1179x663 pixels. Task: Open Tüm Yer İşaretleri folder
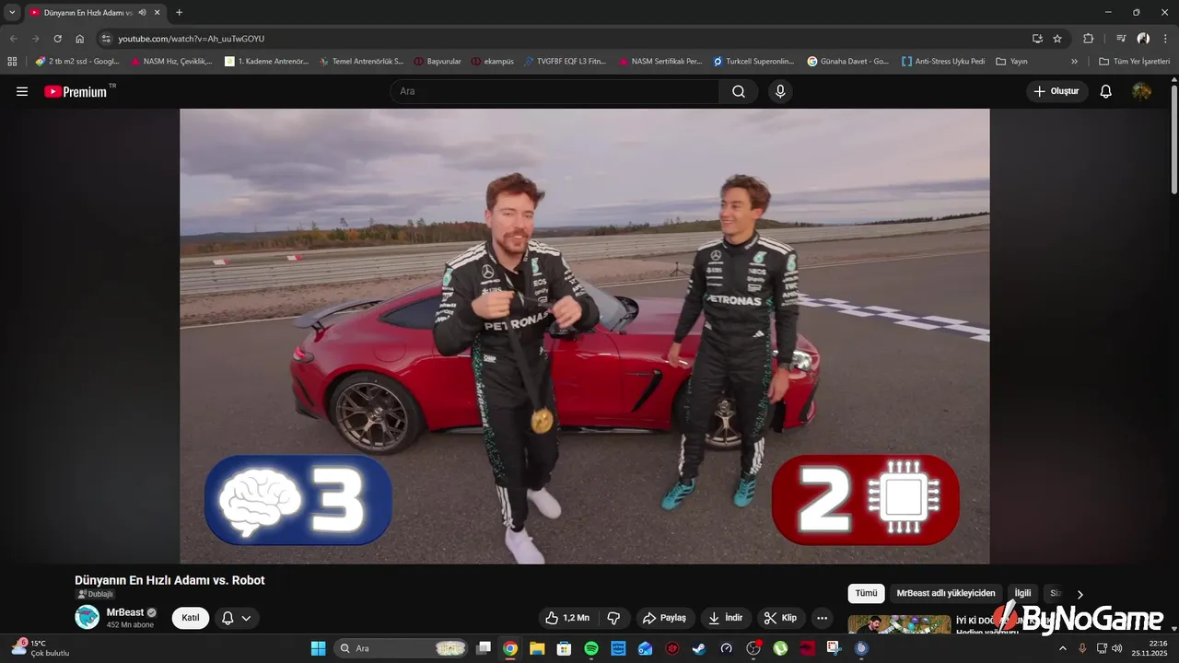point(1134,61)
